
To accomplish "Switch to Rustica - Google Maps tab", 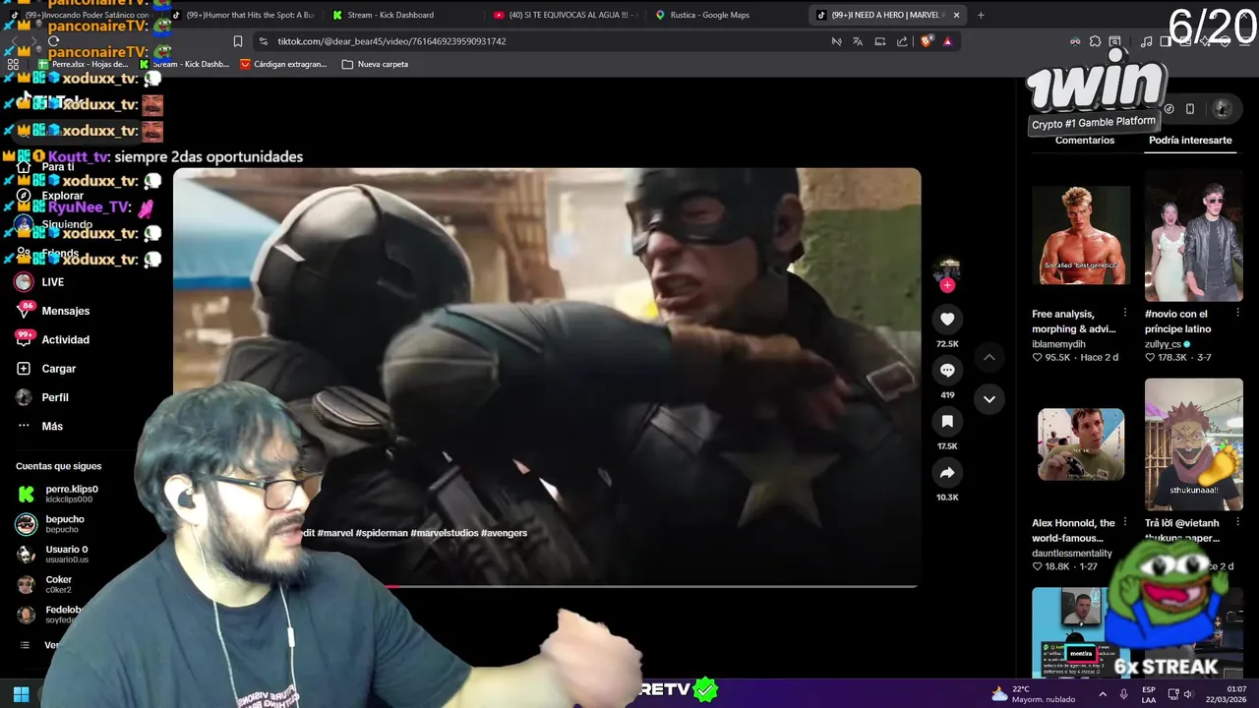I will [709, 15].
